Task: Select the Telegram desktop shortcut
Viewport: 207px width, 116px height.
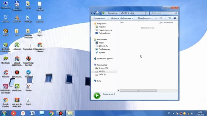Action: (x=28, y=74)
